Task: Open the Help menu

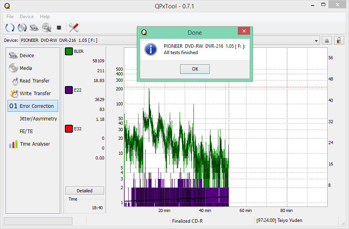Action: 45,17
